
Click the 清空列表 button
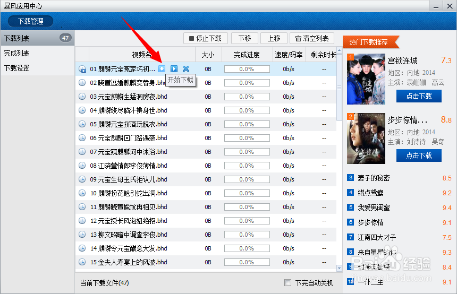point(312,38)
